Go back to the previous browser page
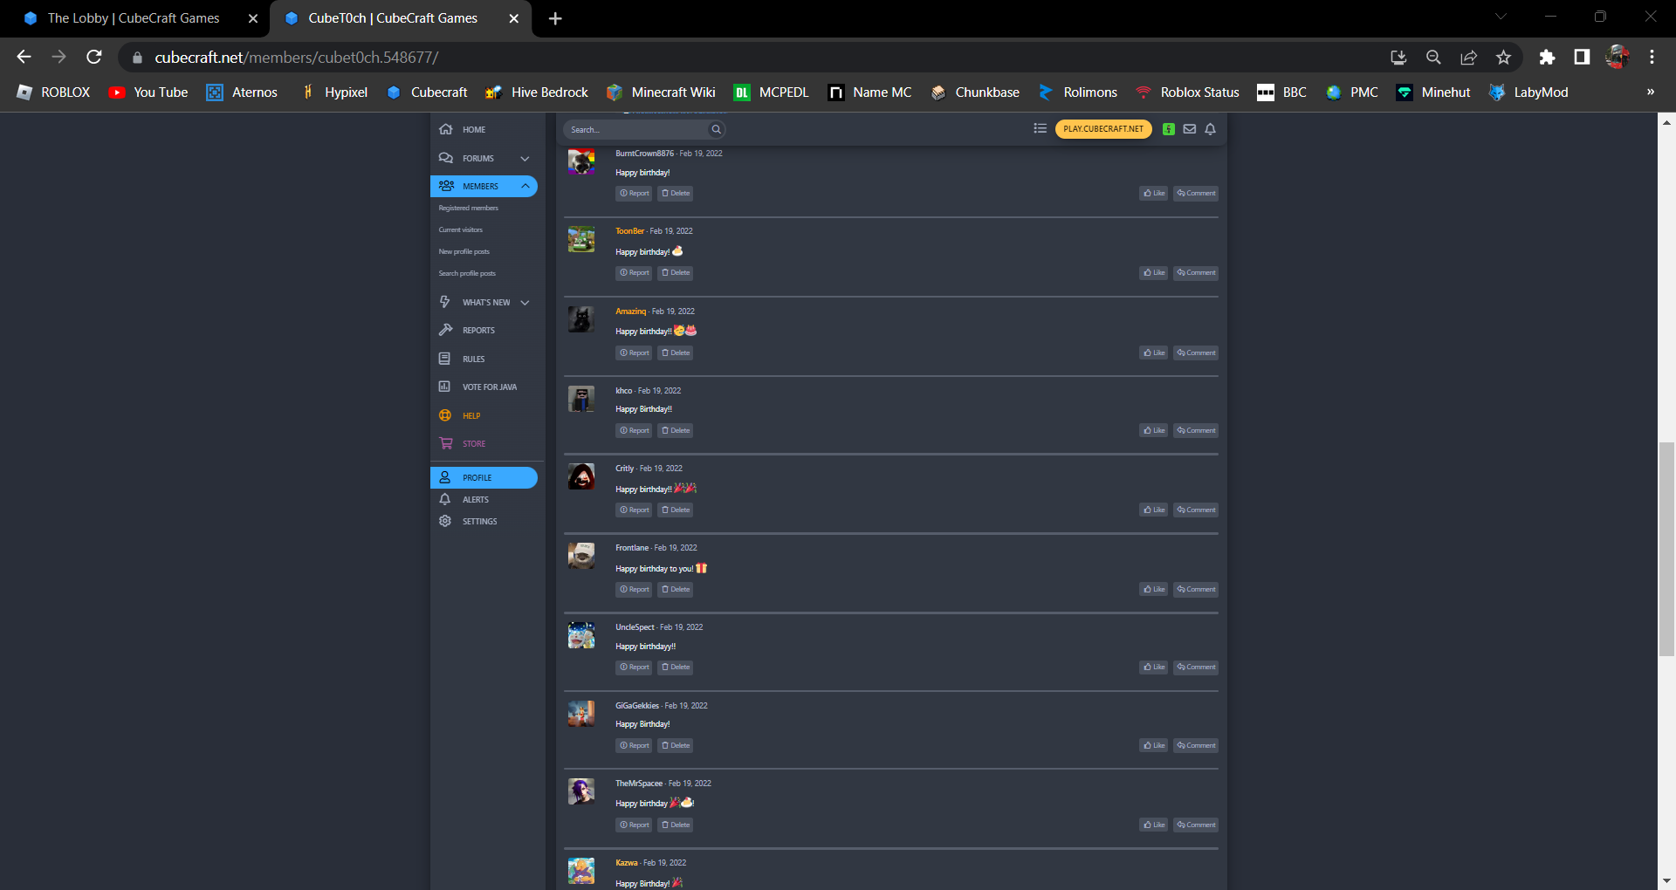The image size is (1676, 890). coord(24,57)
